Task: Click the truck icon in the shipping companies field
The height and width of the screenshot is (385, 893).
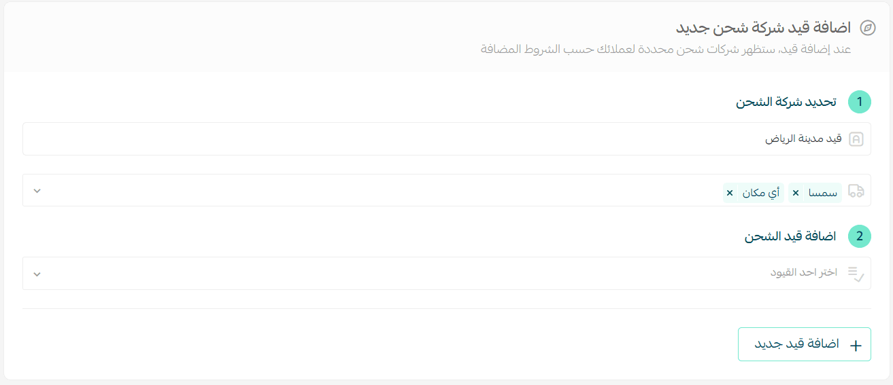Action: click(x=856, y=191)
